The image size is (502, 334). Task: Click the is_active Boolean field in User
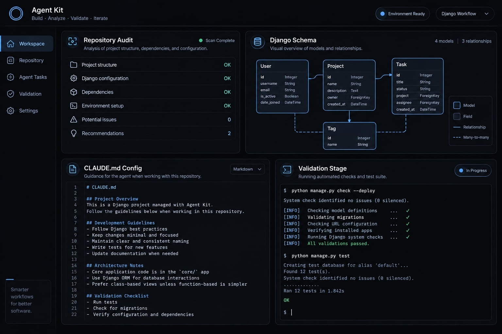click(279, 96)
